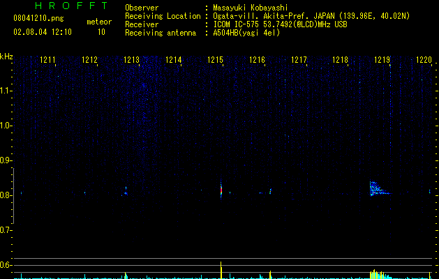Screen dimensions: 439x279
Task: Click the 1217 time marker
Action: click(x=299, y=60)
